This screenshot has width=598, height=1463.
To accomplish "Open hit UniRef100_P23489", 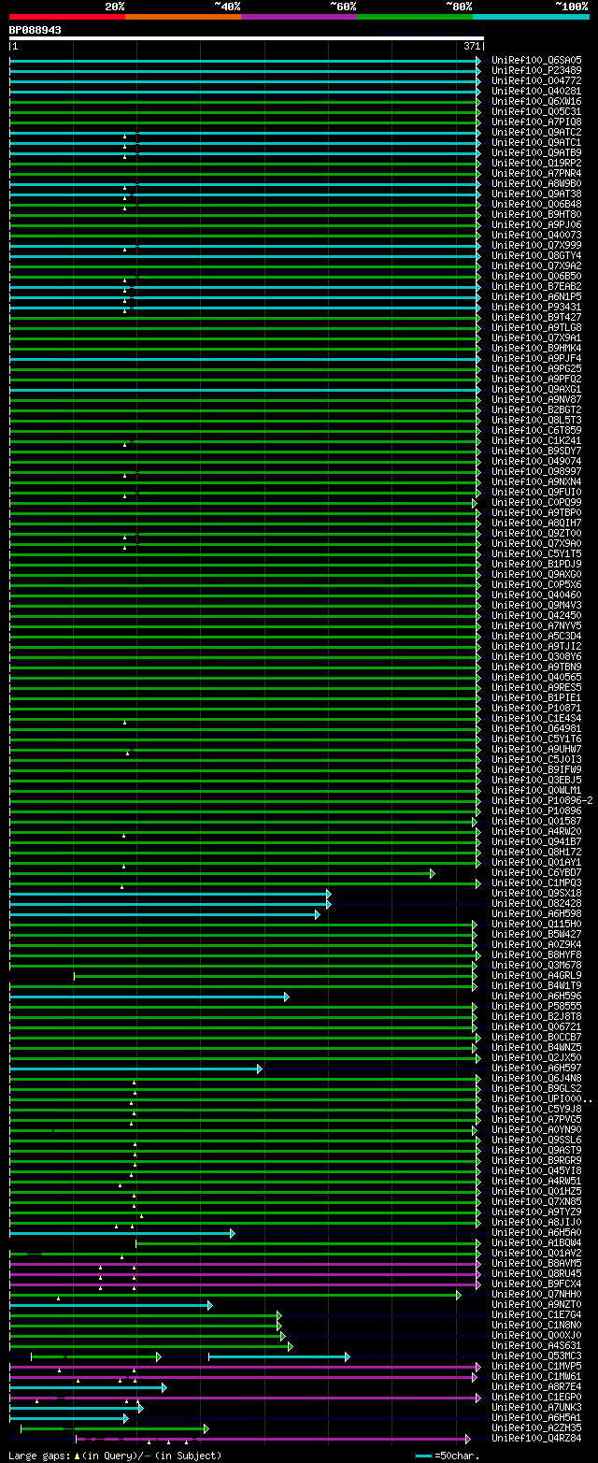I will point(535,70).
